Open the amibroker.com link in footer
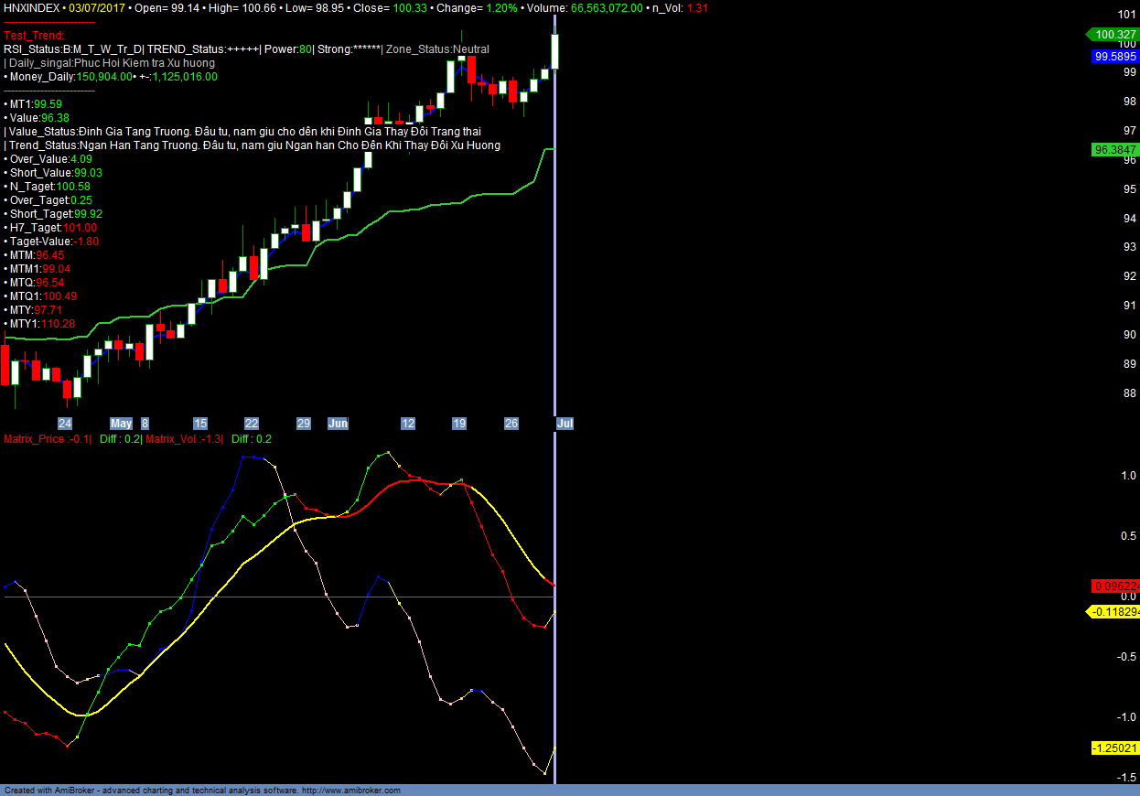Screen dimensions: 1140x796 point(350,791)
